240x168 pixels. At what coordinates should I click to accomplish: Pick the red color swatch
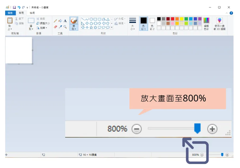[x=173, y=19]
